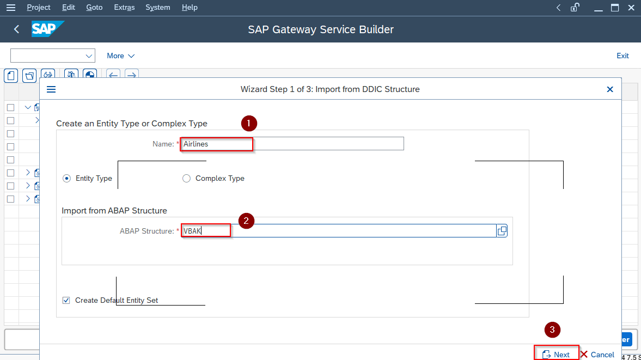Click the open project folder icon
Viewport: 641px width, 360px height.
click(x=29, y=75)
